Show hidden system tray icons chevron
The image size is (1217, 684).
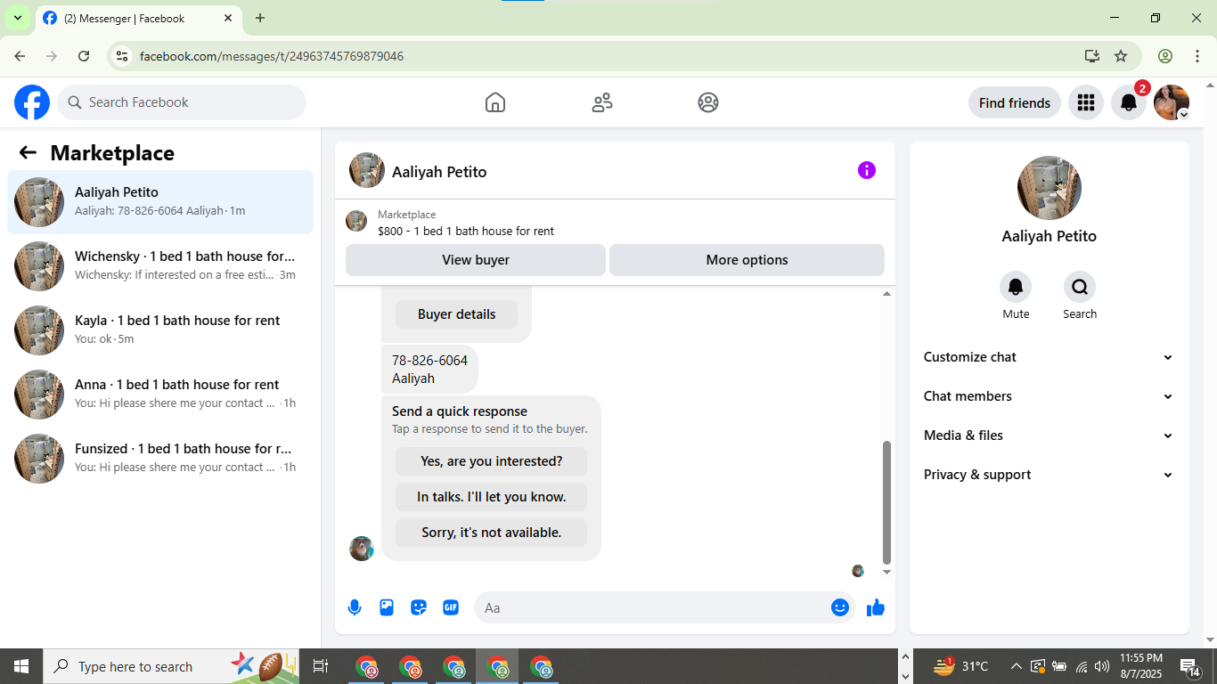[x=1016, y=666]
